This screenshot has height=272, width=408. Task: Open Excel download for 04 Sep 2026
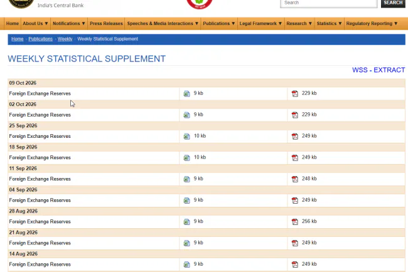186,201
